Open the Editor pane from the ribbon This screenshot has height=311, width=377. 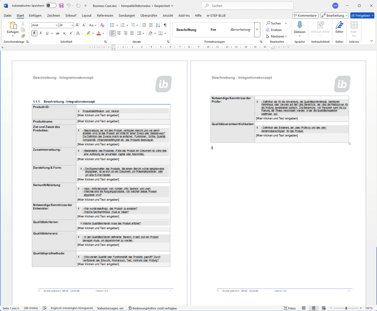pyautogui.click(x=339, y=27)
